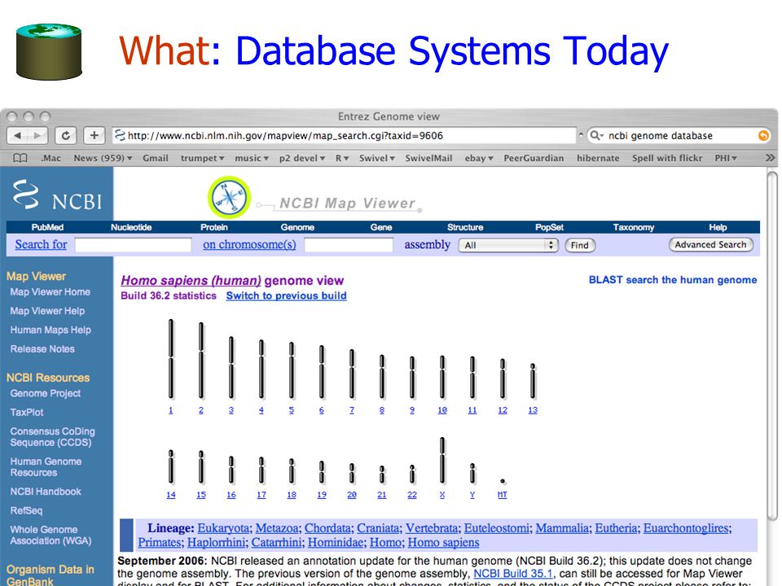Click the Map Viewer compass icon
The image size is (782, 586).
pos(229,197)
